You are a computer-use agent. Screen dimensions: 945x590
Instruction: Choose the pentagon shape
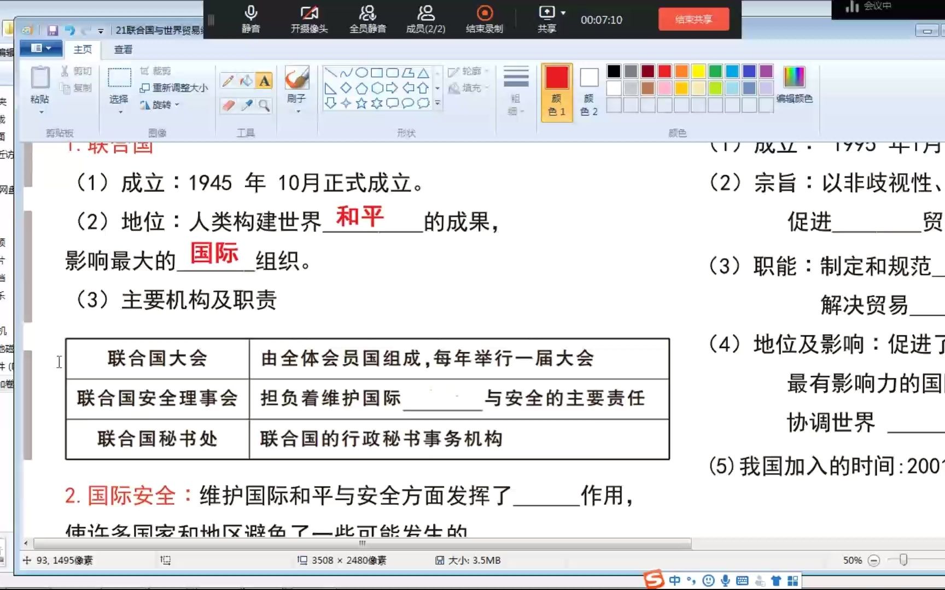click(x=361, y=88)
